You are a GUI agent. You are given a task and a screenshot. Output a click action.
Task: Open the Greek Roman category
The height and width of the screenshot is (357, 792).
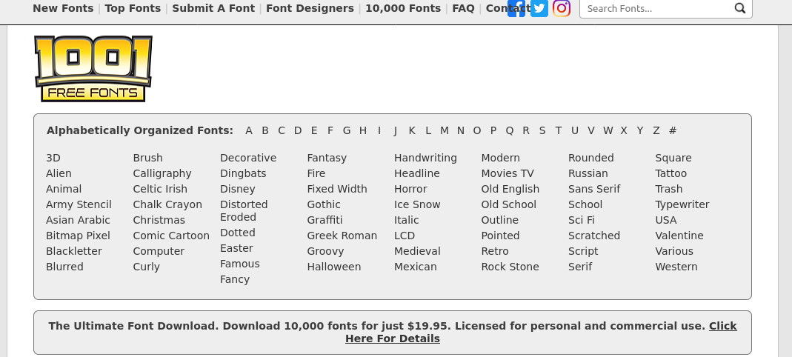pyautogui.click(x=342, y=236)
